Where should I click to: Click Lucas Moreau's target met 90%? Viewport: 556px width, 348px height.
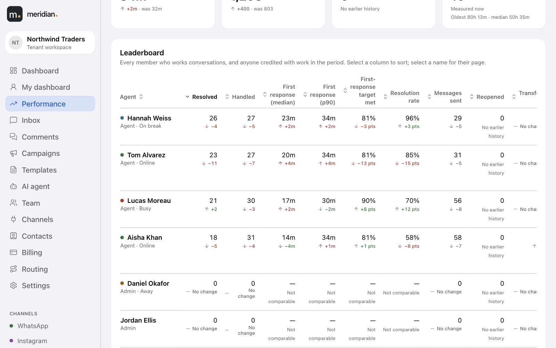[369, 200]
